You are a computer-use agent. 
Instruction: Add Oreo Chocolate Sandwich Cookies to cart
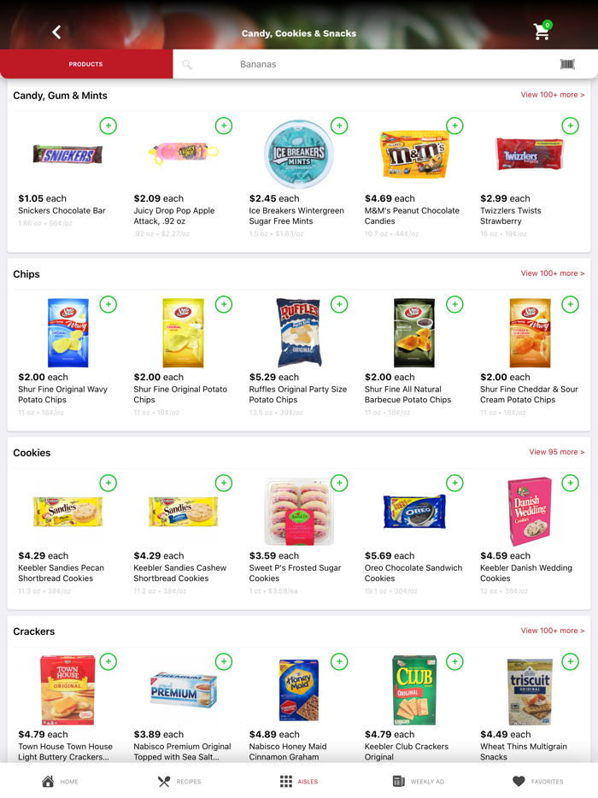coord(454,483)
